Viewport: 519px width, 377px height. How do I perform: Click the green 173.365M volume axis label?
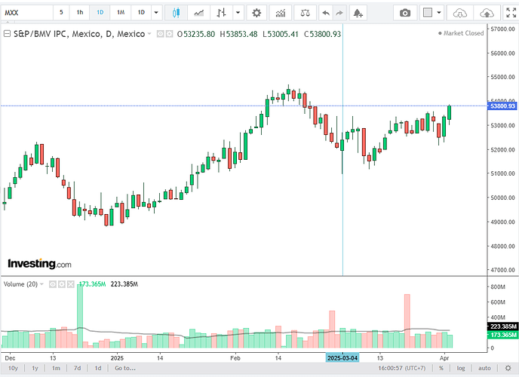(502, 335)
